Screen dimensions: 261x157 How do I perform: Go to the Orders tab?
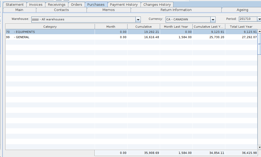76,4
